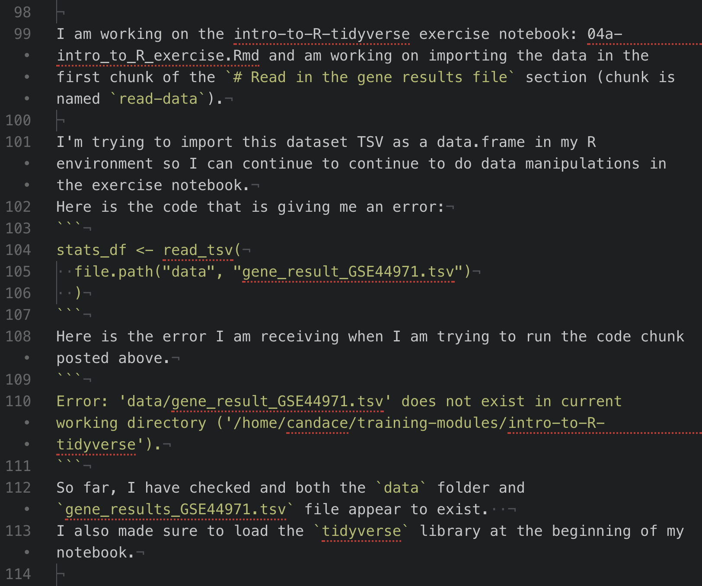Click the stats_df variable name
702x586 pixels.
click(91, 250)
